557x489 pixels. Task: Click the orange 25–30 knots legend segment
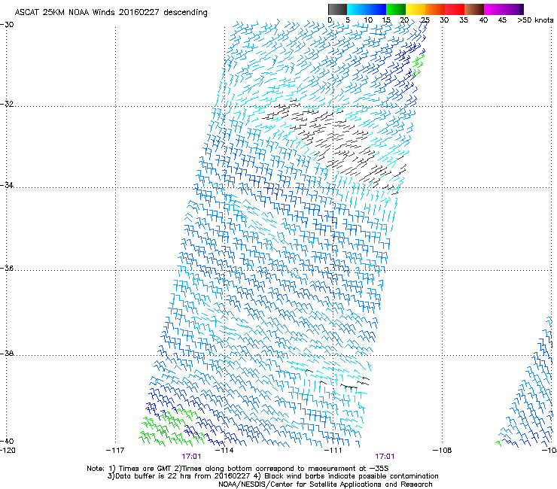pos(435,9)
